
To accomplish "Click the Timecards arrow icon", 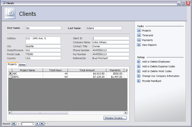I will click(139, 35).
